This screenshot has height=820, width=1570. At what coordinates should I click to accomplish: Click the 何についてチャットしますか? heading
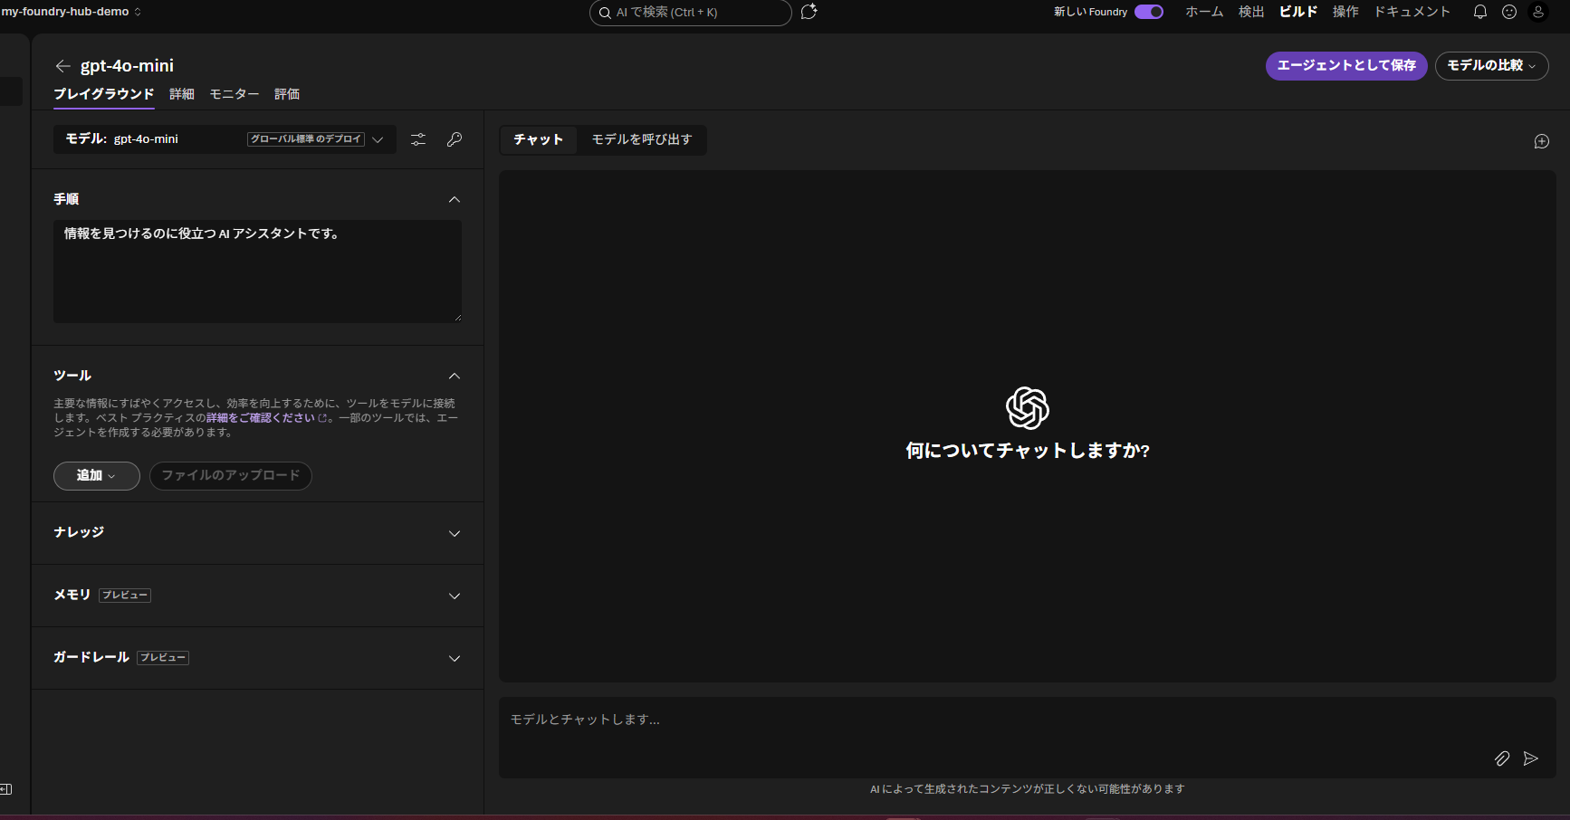(x=1028, y=451)
